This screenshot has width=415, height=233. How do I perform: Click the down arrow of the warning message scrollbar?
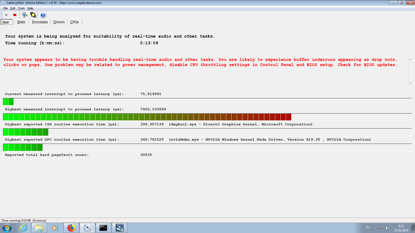tap(410, 83)
